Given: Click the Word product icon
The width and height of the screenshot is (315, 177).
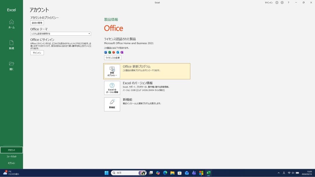Looking at the screenshot, I should tap(106, 52).
